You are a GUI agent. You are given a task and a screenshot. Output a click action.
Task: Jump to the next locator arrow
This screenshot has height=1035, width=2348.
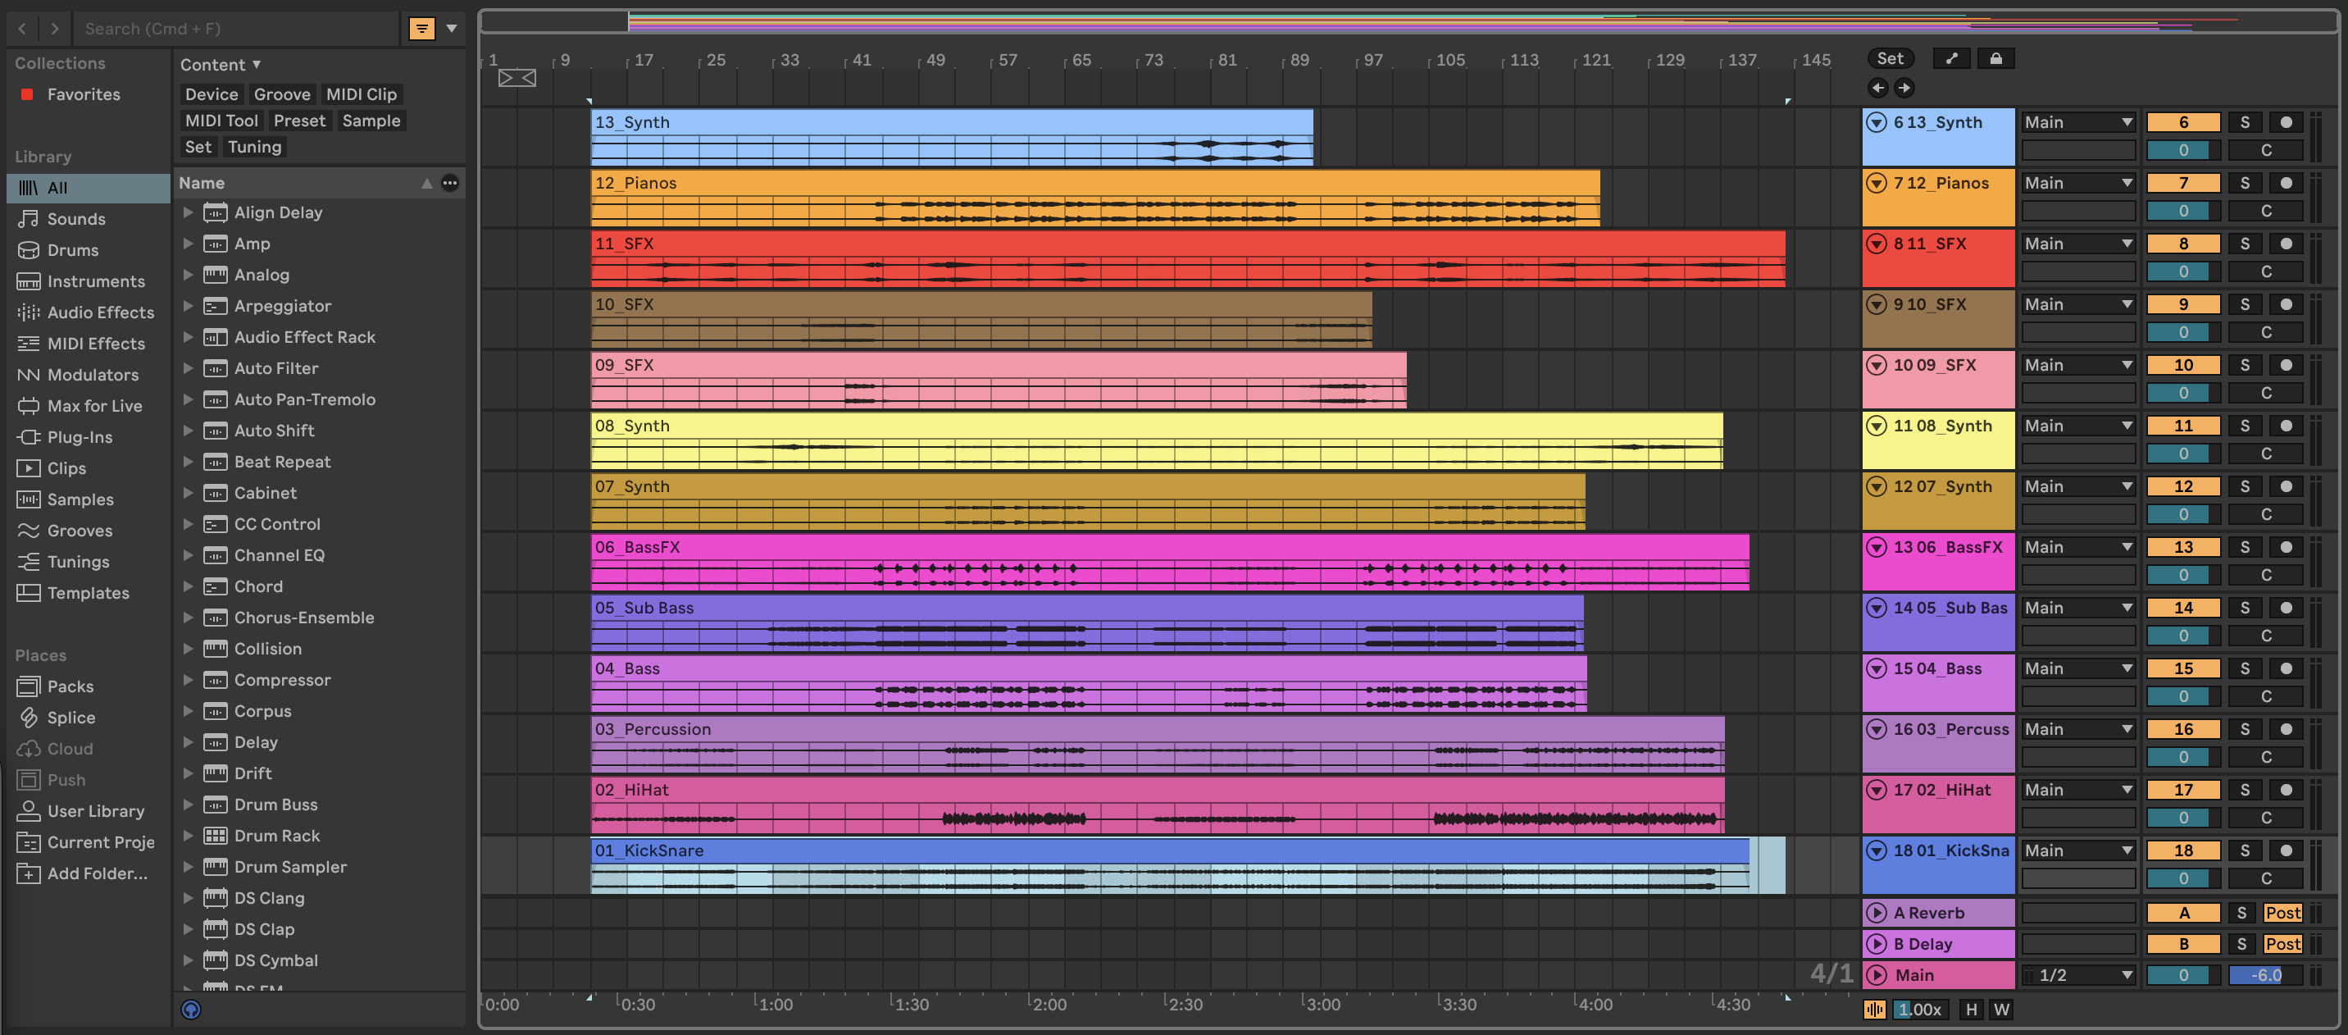tap(1903, 88)
